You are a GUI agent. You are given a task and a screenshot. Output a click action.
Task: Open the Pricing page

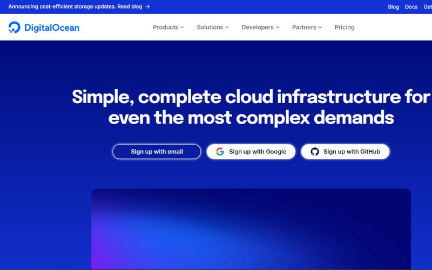[x=345, y=28]
